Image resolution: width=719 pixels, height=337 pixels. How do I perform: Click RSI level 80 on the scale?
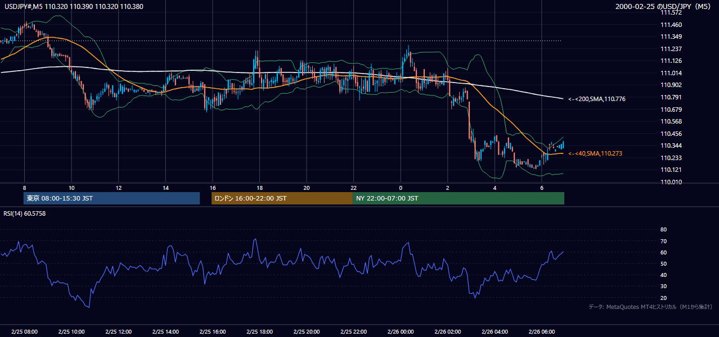tap(663, 230)
